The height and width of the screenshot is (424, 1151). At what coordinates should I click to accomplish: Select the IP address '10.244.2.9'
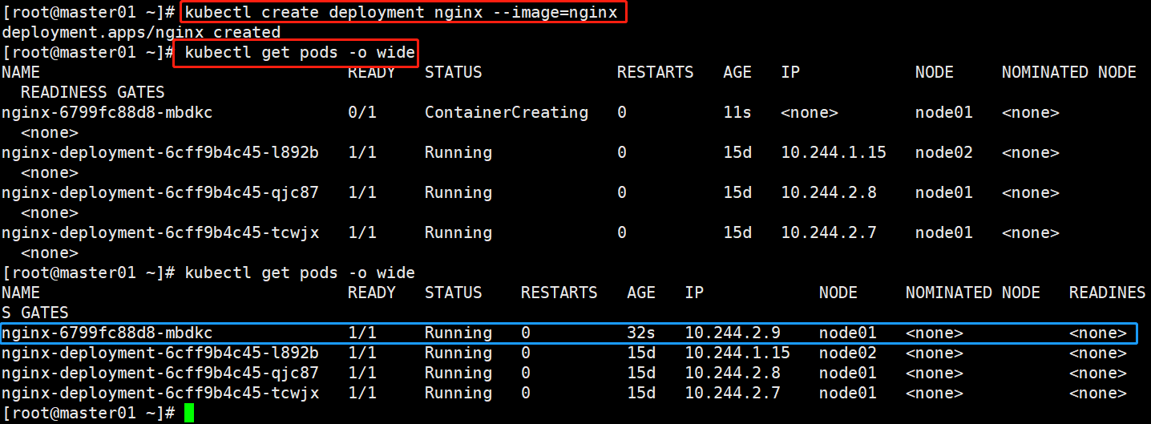pos(733,333)
